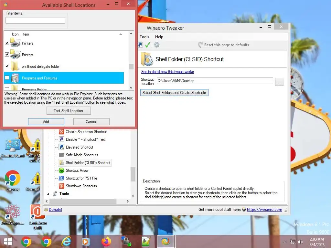
Task: Select Shell Folder (CLSID) Shortcut tree item
Action: (88, 163)
